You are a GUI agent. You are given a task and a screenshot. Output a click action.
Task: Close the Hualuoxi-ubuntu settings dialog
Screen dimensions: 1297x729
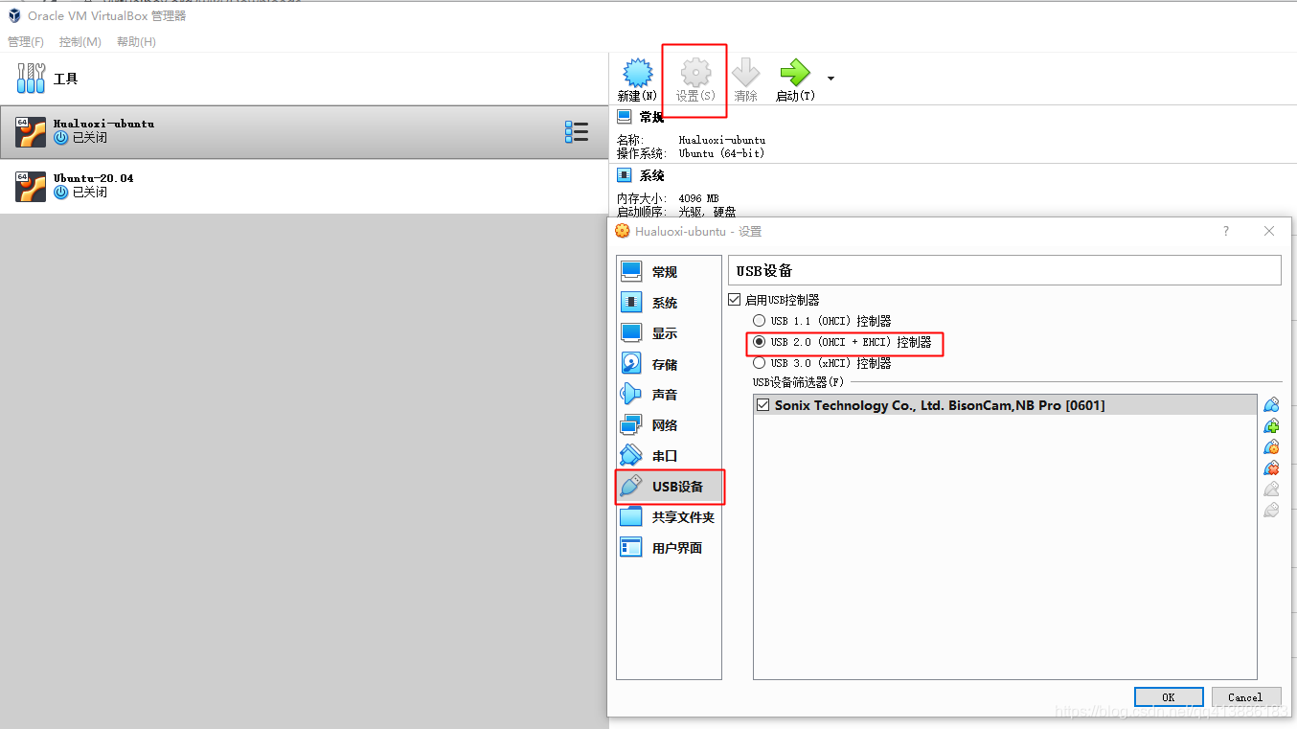(1269, 231)
